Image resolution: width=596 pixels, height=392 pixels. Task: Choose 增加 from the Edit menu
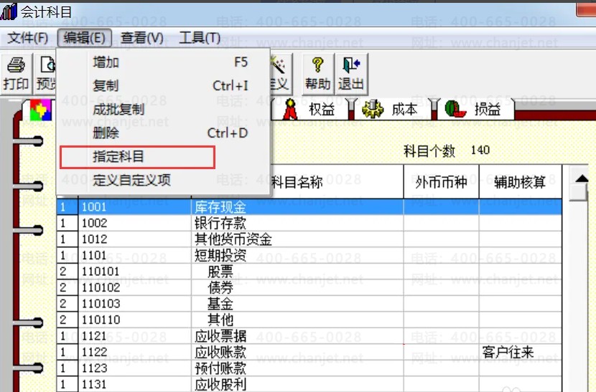106,62
